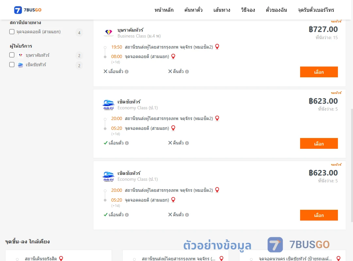Screen dimensions: 353x261
Task: Select the ฿727.00 บุษราคัมทัวร์ trip
Action: (x=319, y=72)
